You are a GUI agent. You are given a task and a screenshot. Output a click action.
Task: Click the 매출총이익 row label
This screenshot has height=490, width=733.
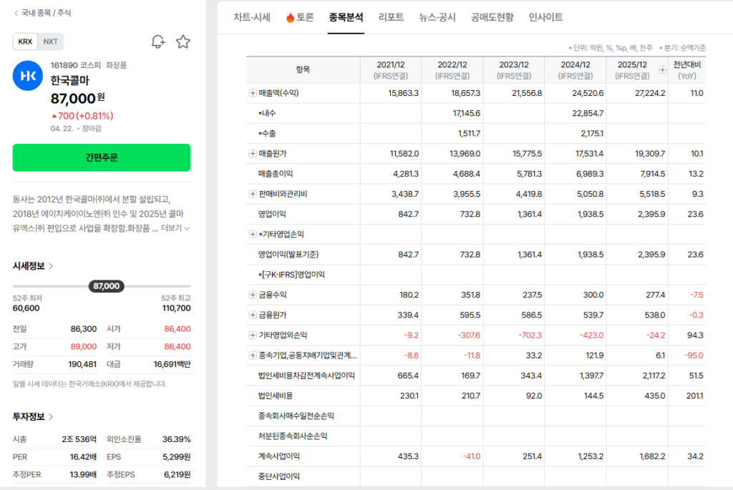point(276,174)
